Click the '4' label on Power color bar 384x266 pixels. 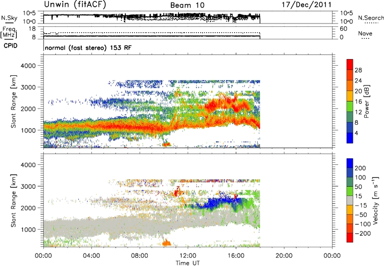357,133
